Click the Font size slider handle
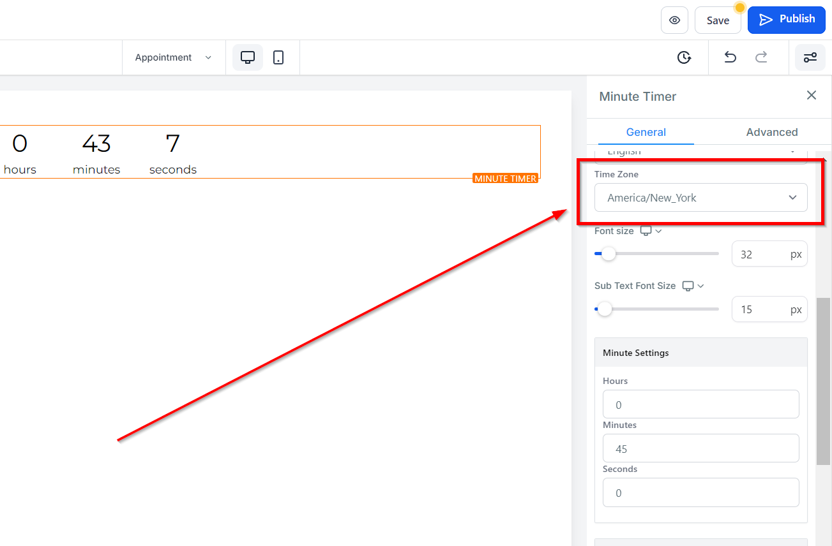The width and height of the screenshot is (832, 546). pos(609,254)
